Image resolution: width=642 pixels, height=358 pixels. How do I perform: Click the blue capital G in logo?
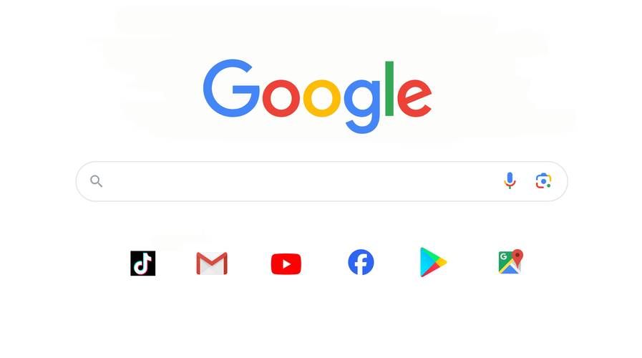231,88
